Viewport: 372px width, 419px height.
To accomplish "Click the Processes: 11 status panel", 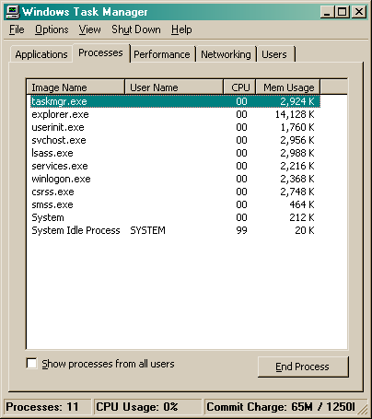I will (47, 407).
